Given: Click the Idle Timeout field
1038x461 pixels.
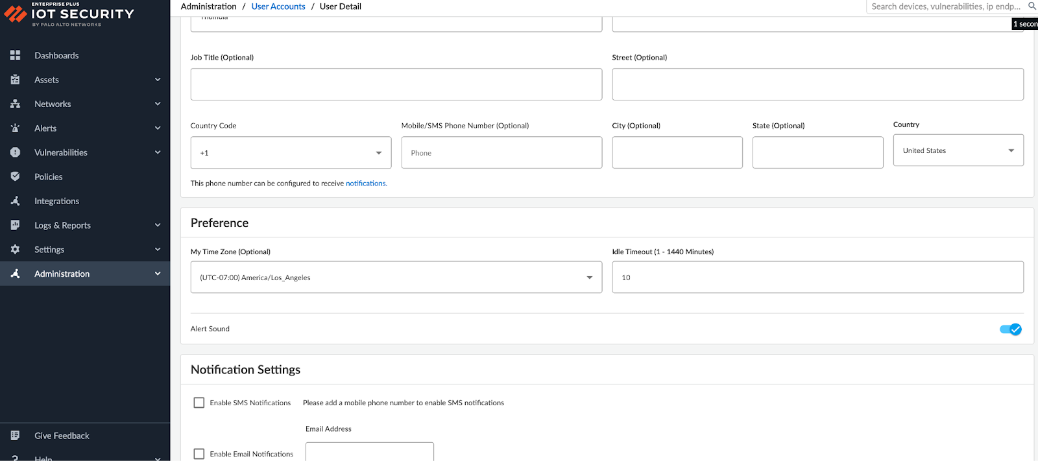Looking at the screenshot, I should 817,278.
